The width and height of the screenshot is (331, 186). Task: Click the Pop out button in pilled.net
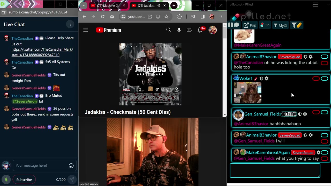250,25
